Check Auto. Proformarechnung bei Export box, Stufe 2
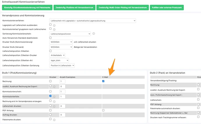 tap(198, 95)
